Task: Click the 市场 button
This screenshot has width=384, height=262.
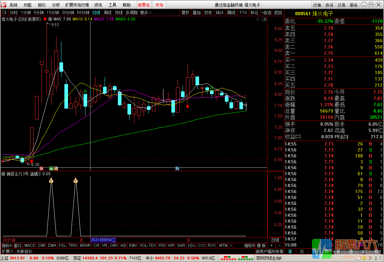Action: 159,5
